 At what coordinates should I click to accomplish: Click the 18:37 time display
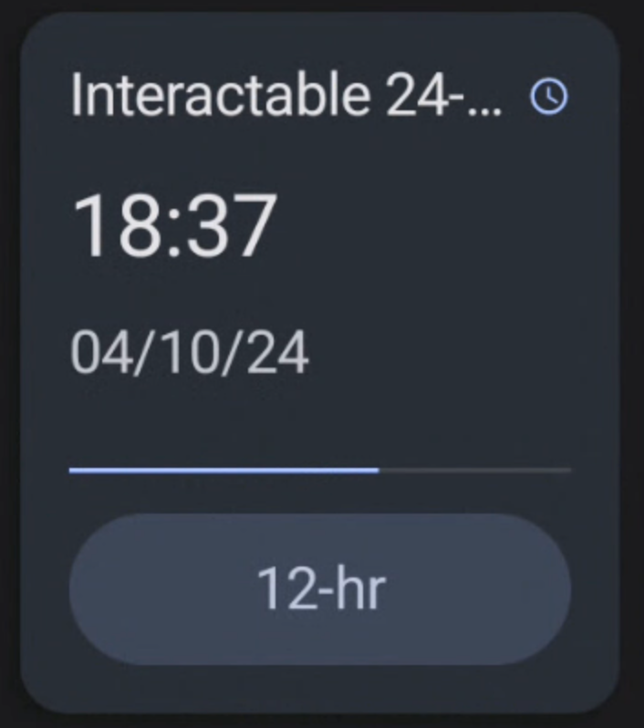[x=173, y=226]
